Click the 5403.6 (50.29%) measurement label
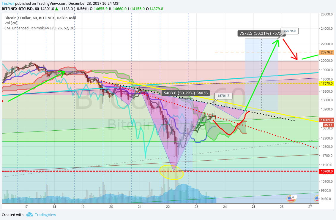 pyautogui.click(x=185, y=93)
